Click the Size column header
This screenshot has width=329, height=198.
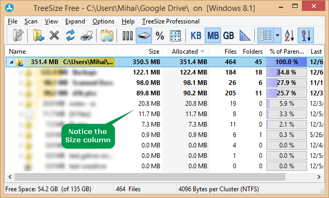(x=139, y=52)
